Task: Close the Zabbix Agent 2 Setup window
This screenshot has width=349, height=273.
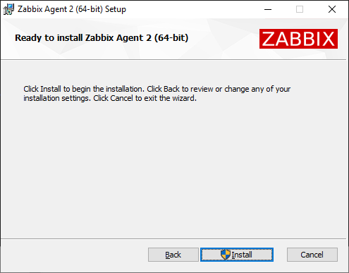Action: [x=332, y=9]
